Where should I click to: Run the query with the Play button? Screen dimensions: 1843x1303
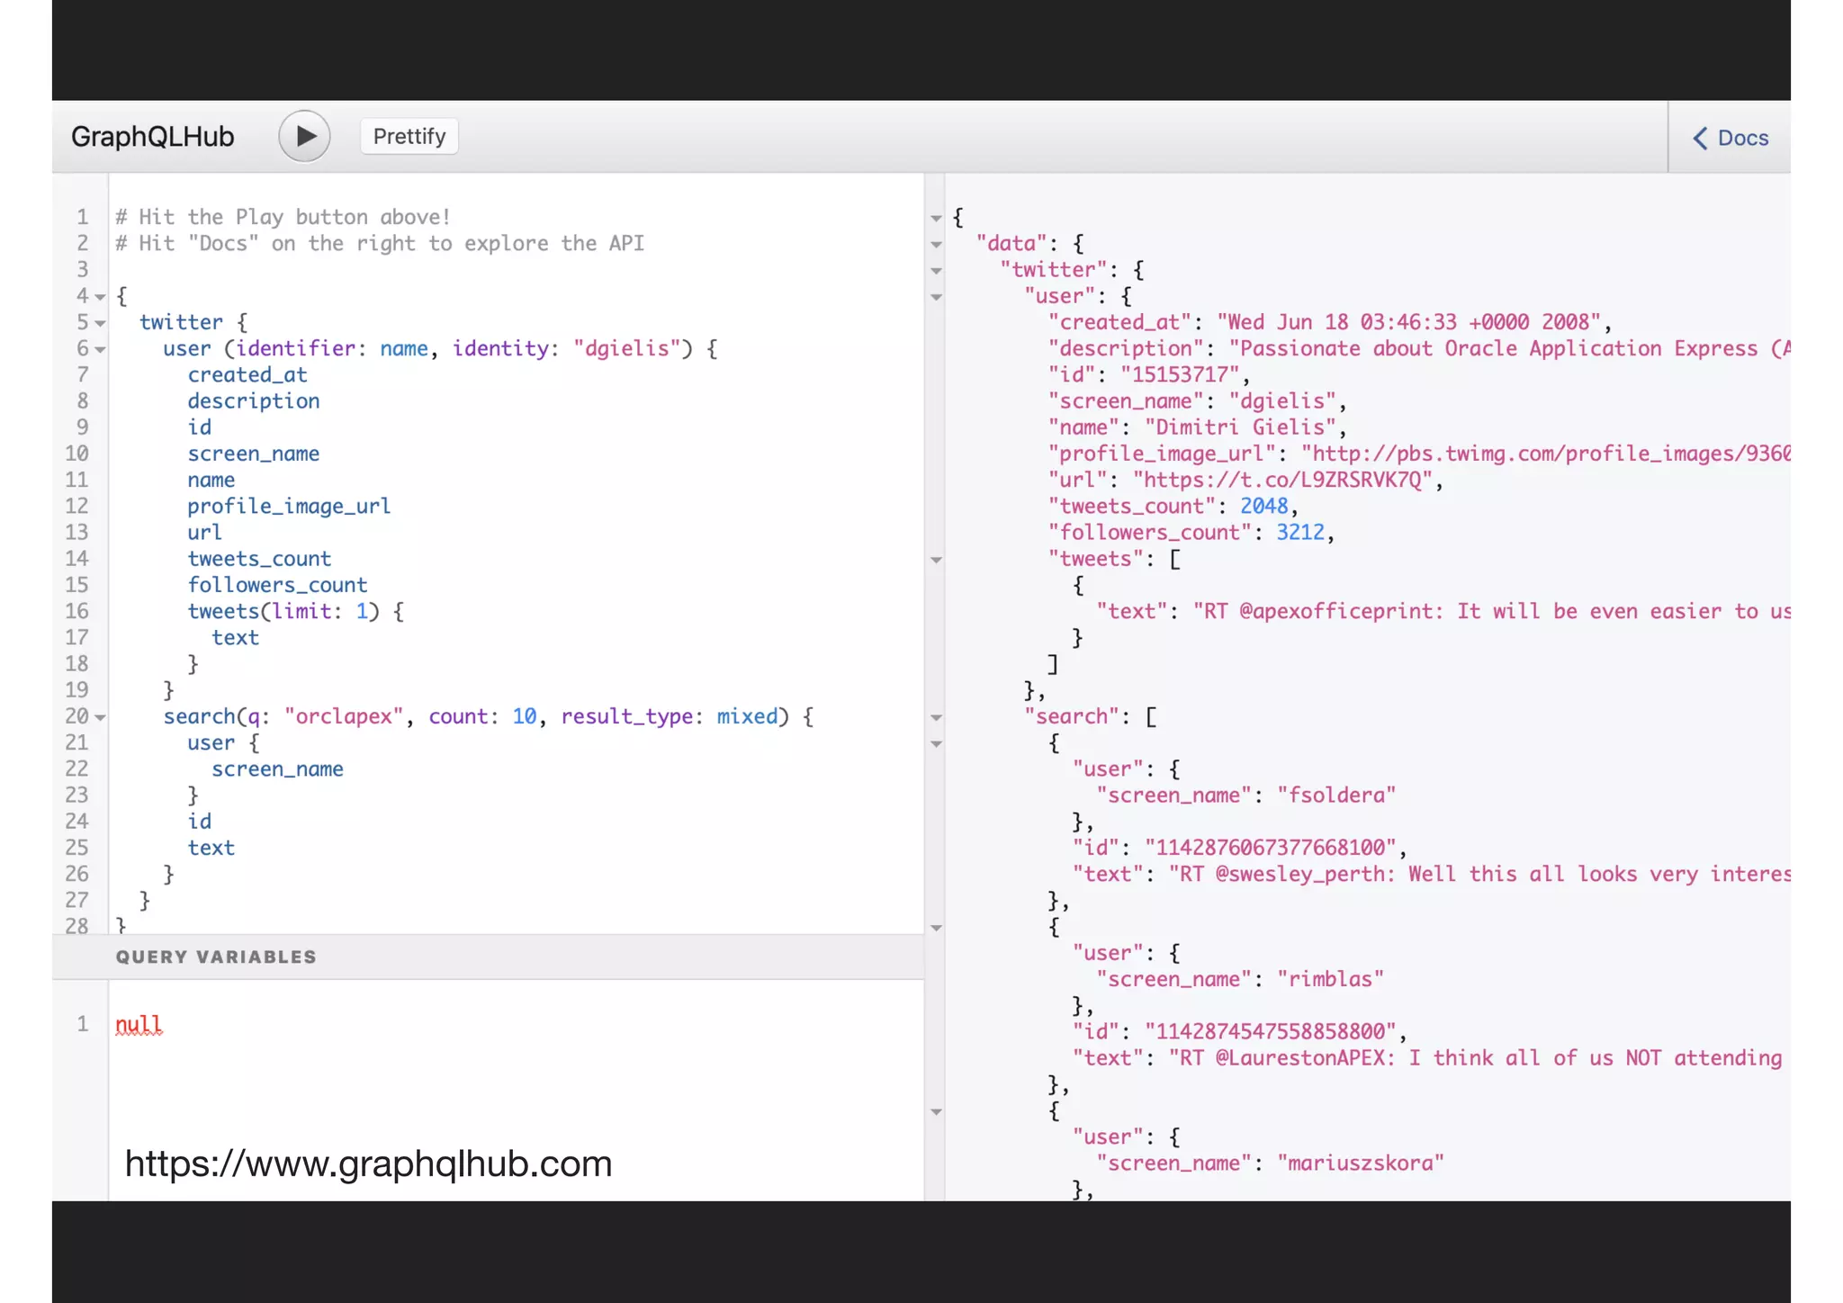click(304, 137)
